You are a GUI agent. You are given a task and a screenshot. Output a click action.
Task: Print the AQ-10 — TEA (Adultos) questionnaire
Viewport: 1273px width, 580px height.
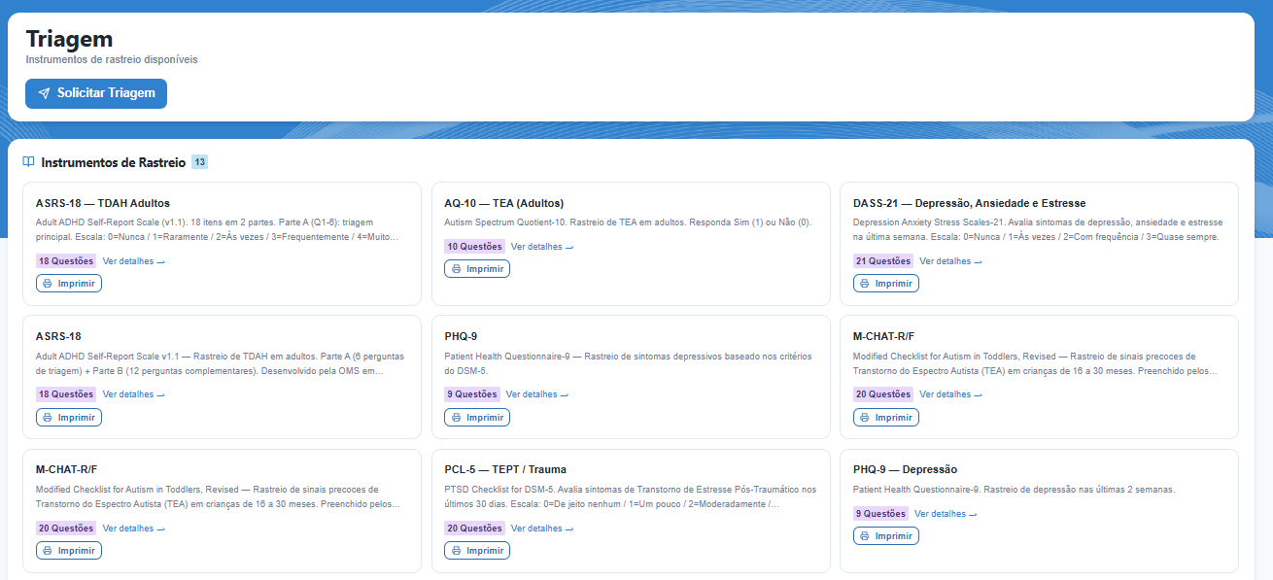[x=477, y=269]
